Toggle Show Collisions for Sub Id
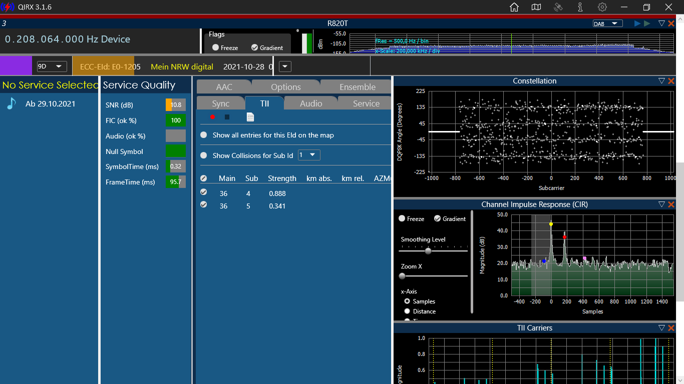This screenshot has height=384, width=684. pyautogui.click(x=204, y=155)
